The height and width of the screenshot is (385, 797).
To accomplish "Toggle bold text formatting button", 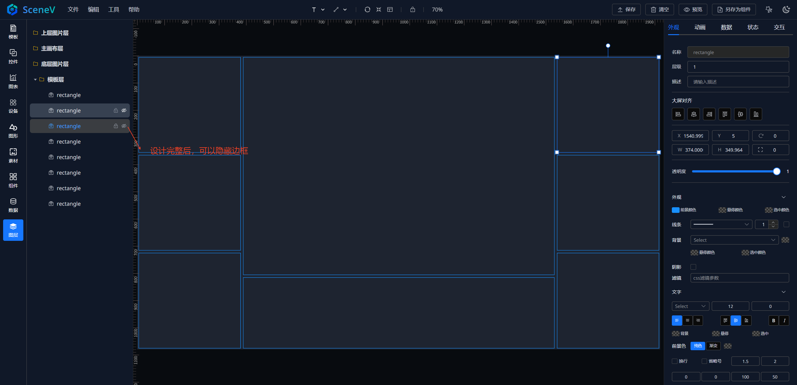I will [773, 320].
